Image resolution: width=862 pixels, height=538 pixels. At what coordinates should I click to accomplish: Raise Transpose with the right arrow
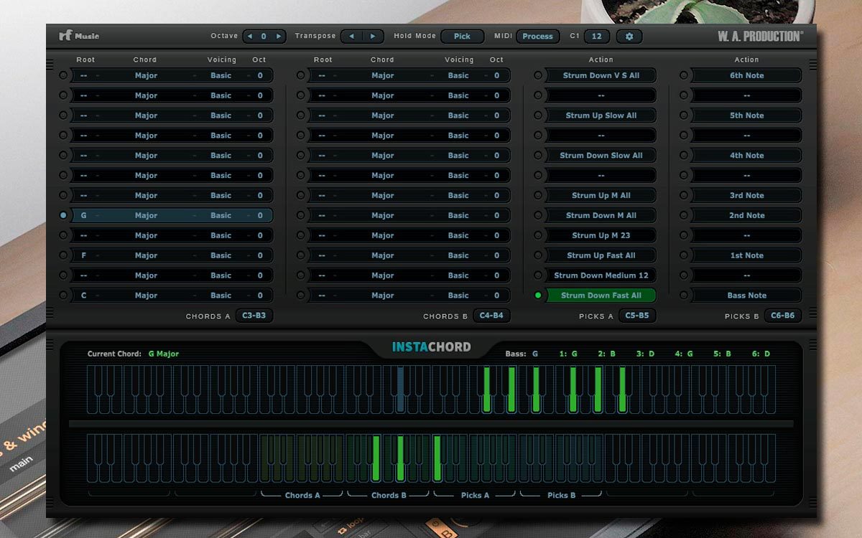[373, 36]
